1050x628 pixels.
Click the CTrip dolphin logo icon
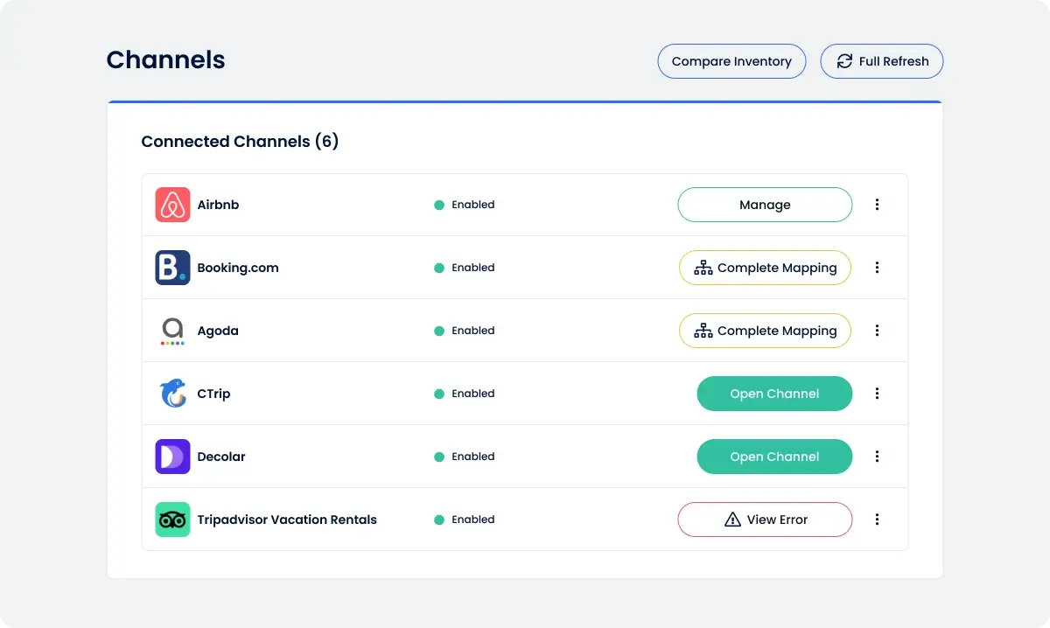pyautogui.click(x=172, y=394)
